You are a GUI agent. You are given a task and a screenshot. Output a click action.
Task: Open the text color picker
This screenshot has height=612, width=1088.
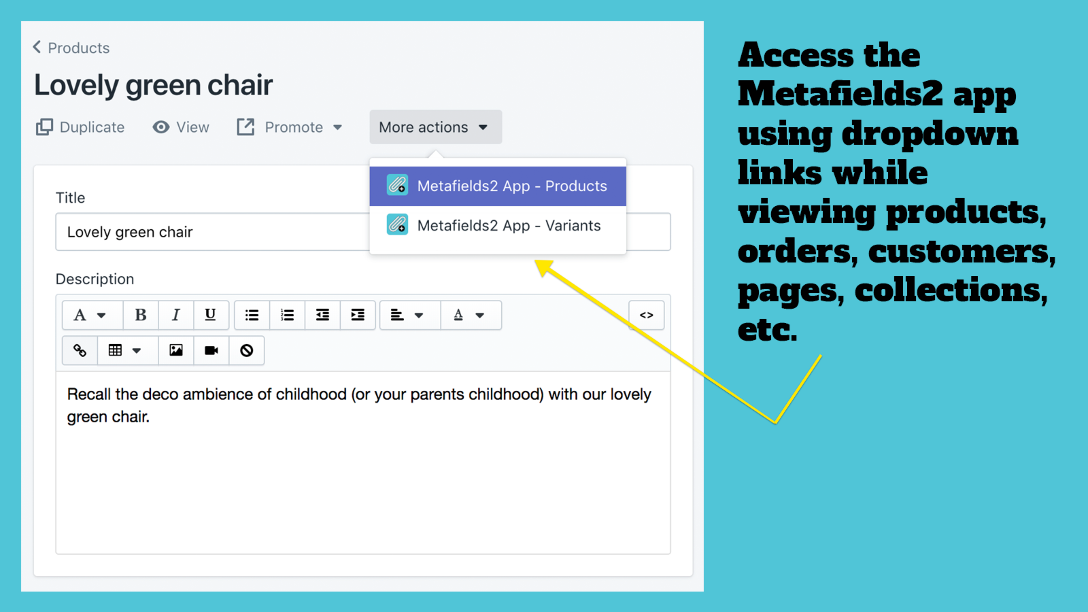471,315
